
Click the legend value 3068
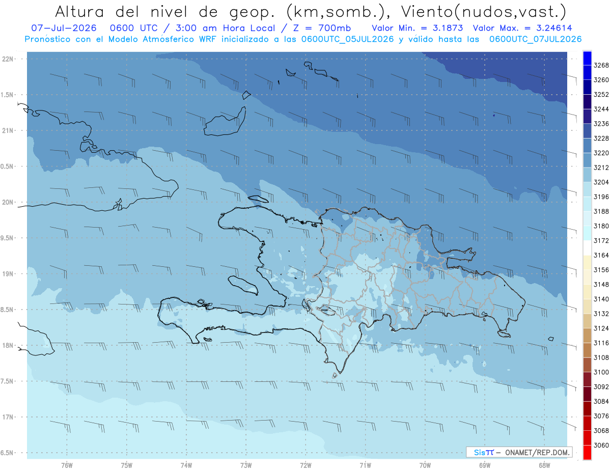[x=601, y=430]
